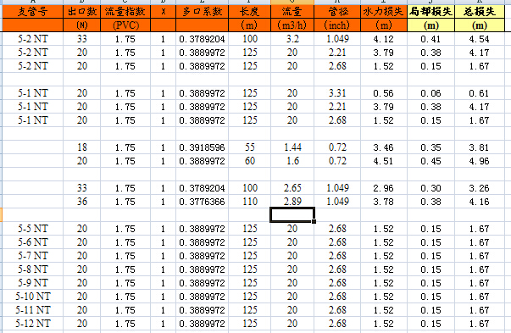The width and height of the screenshot is (511, 333).
Task: Select the branch label 5-12 NT
Action: point(32,324)
